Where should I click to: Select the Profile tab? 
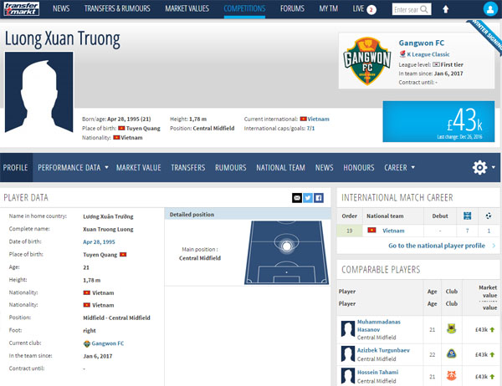pos(15,168)
